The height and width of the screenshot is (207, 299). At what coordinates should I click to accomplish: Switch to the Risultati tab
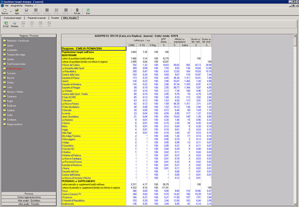point(55,18)
